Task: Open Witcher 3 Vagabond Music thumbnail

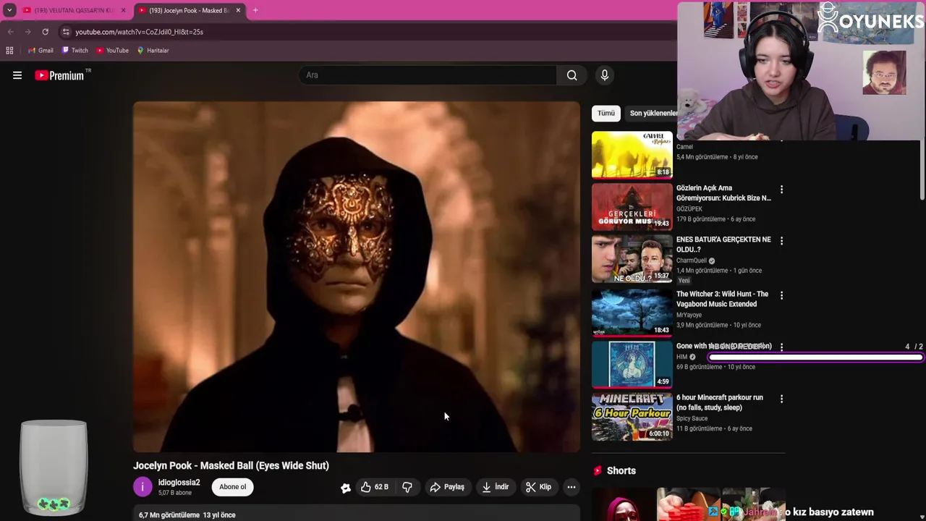Action: point(632,313)
